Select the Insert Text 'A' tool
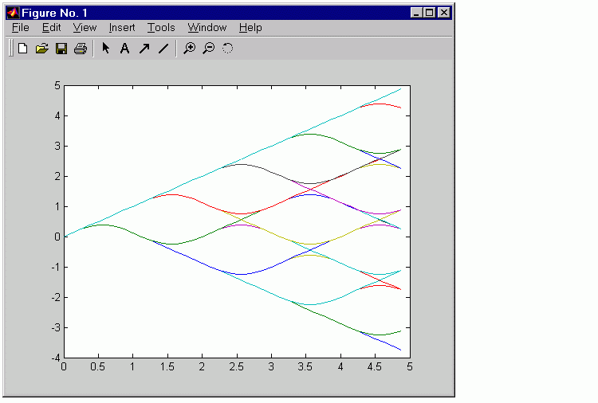This screenshot has height=403, width=598. tap(124, 49)
